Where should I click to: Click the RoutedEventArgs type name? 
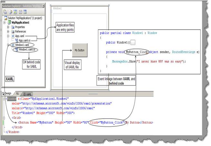184,52
